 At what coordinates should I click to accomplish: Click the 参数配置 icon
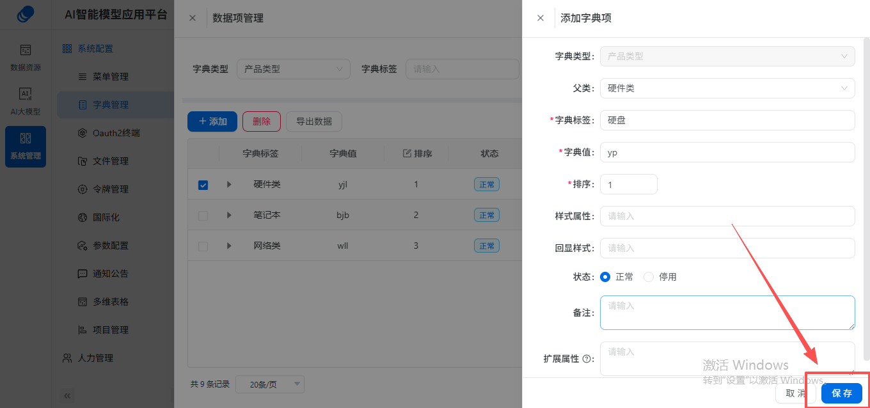82,246
